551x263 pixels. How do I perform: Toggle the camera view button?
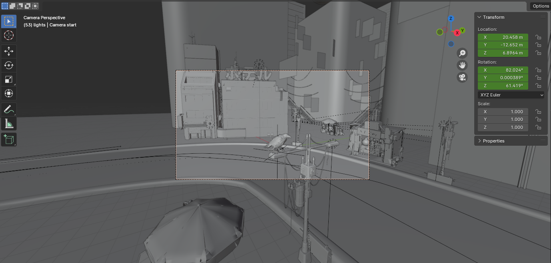pyautogui.click(x=462, y=77)
